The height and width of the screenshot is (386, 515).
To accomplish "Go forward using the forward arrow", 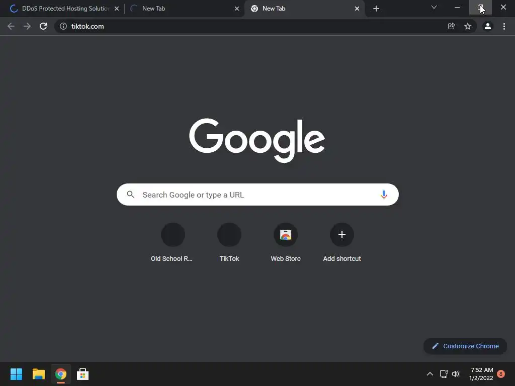I will point(27,26).
